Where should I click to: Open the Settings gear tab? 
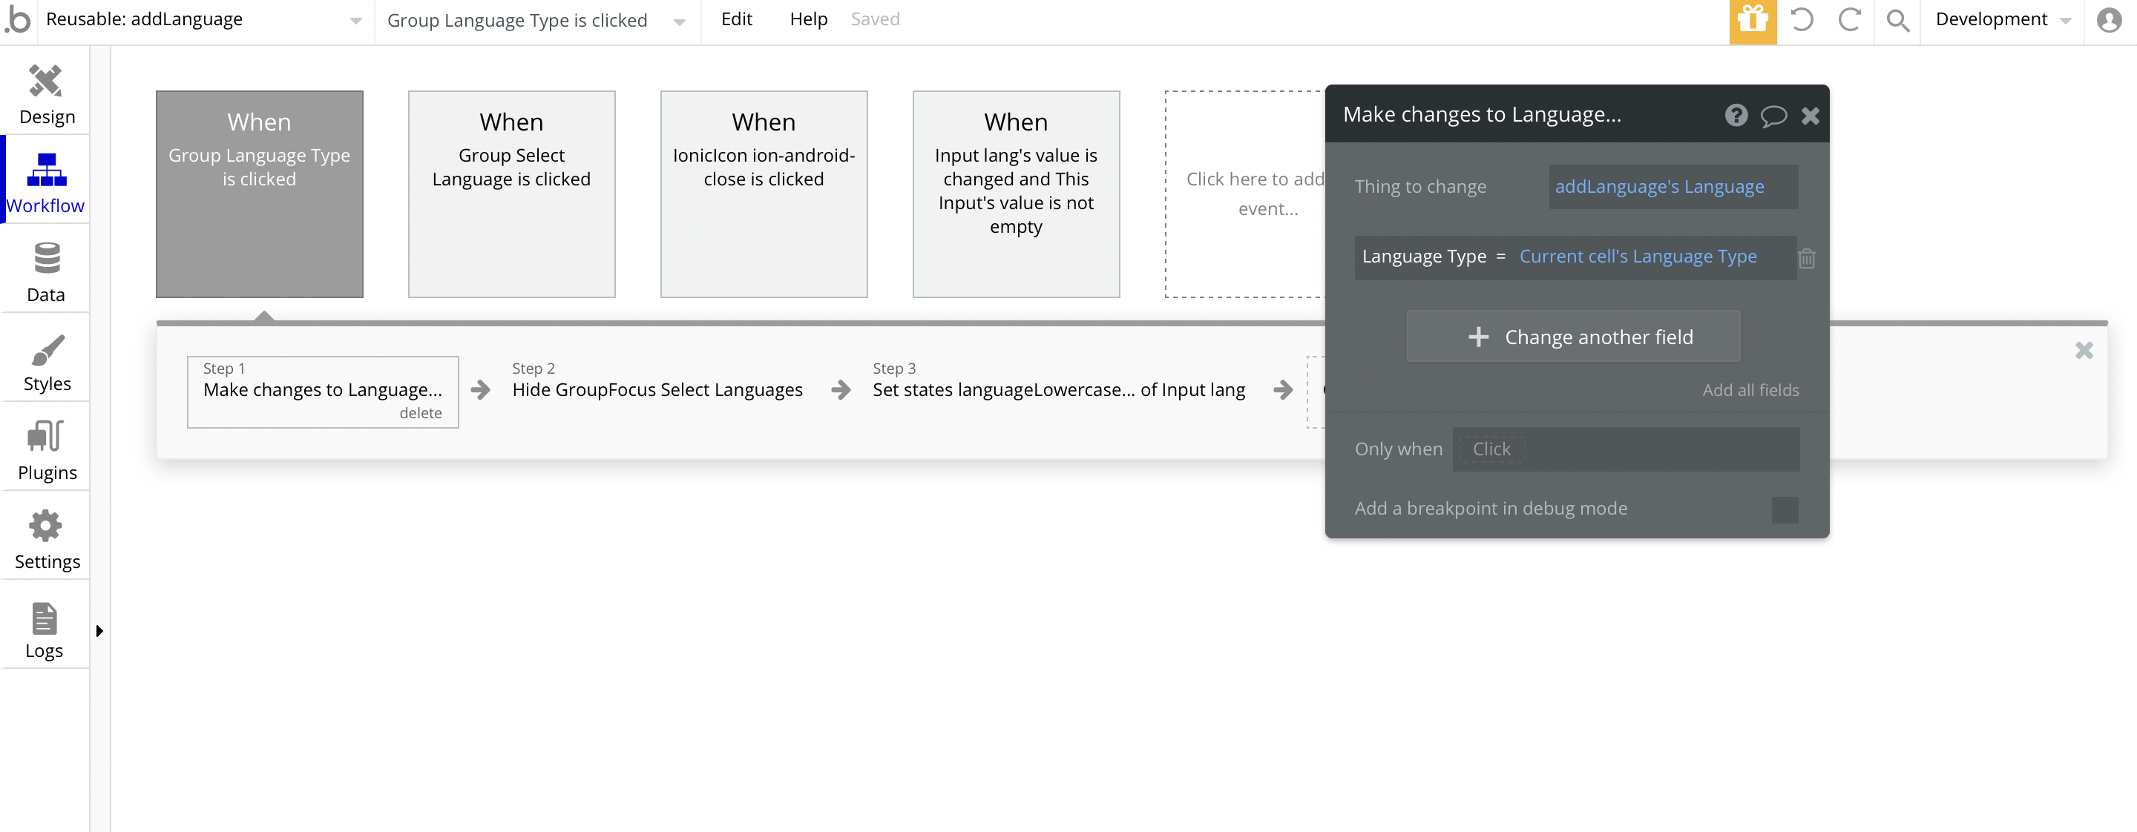45,538
